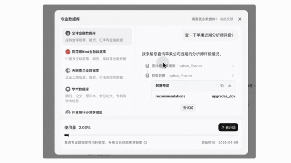Click the 去试试 button
Image resolution: width=291 pixels, height=163 pixels.
[188, 108]
